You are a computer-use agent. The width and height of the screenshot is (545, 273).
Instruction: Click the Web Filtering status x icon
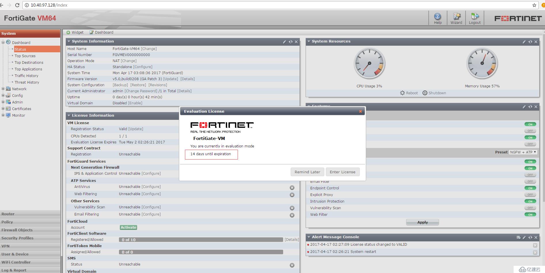point(292,195)
